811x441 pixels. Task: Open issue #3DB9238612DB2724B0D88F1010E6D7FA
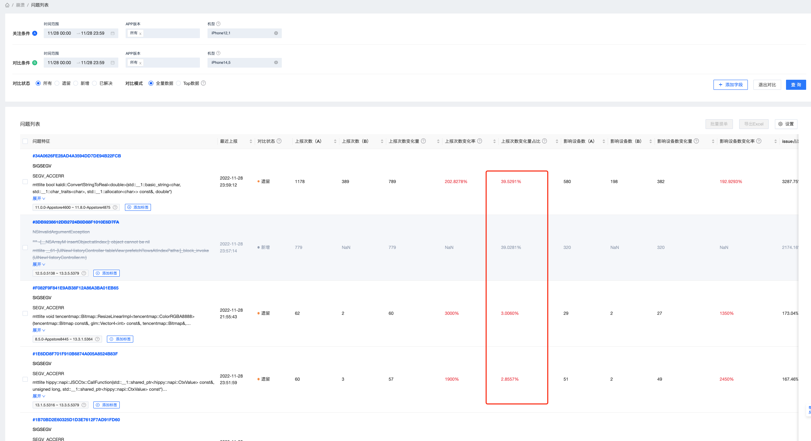pyautogui.click(x=76, y=222)
